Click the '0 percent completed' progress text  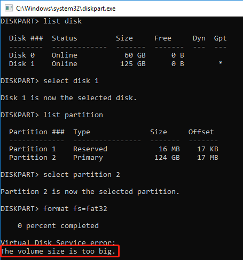point(58,226)
